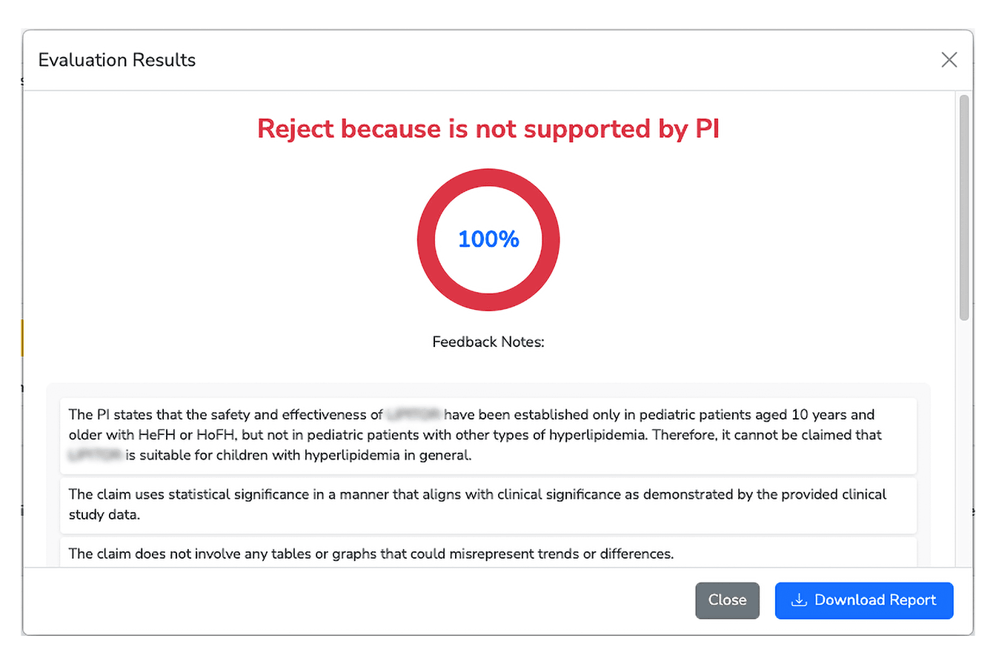Click the scrollbar track below the thumb
Viewport: 996px width, 664px height.
click(x=963, y=445)
